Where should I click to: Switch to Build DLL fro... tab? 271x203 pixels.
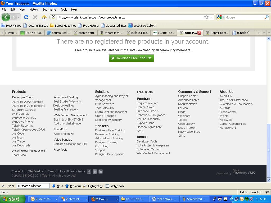[x=138, y=33]
